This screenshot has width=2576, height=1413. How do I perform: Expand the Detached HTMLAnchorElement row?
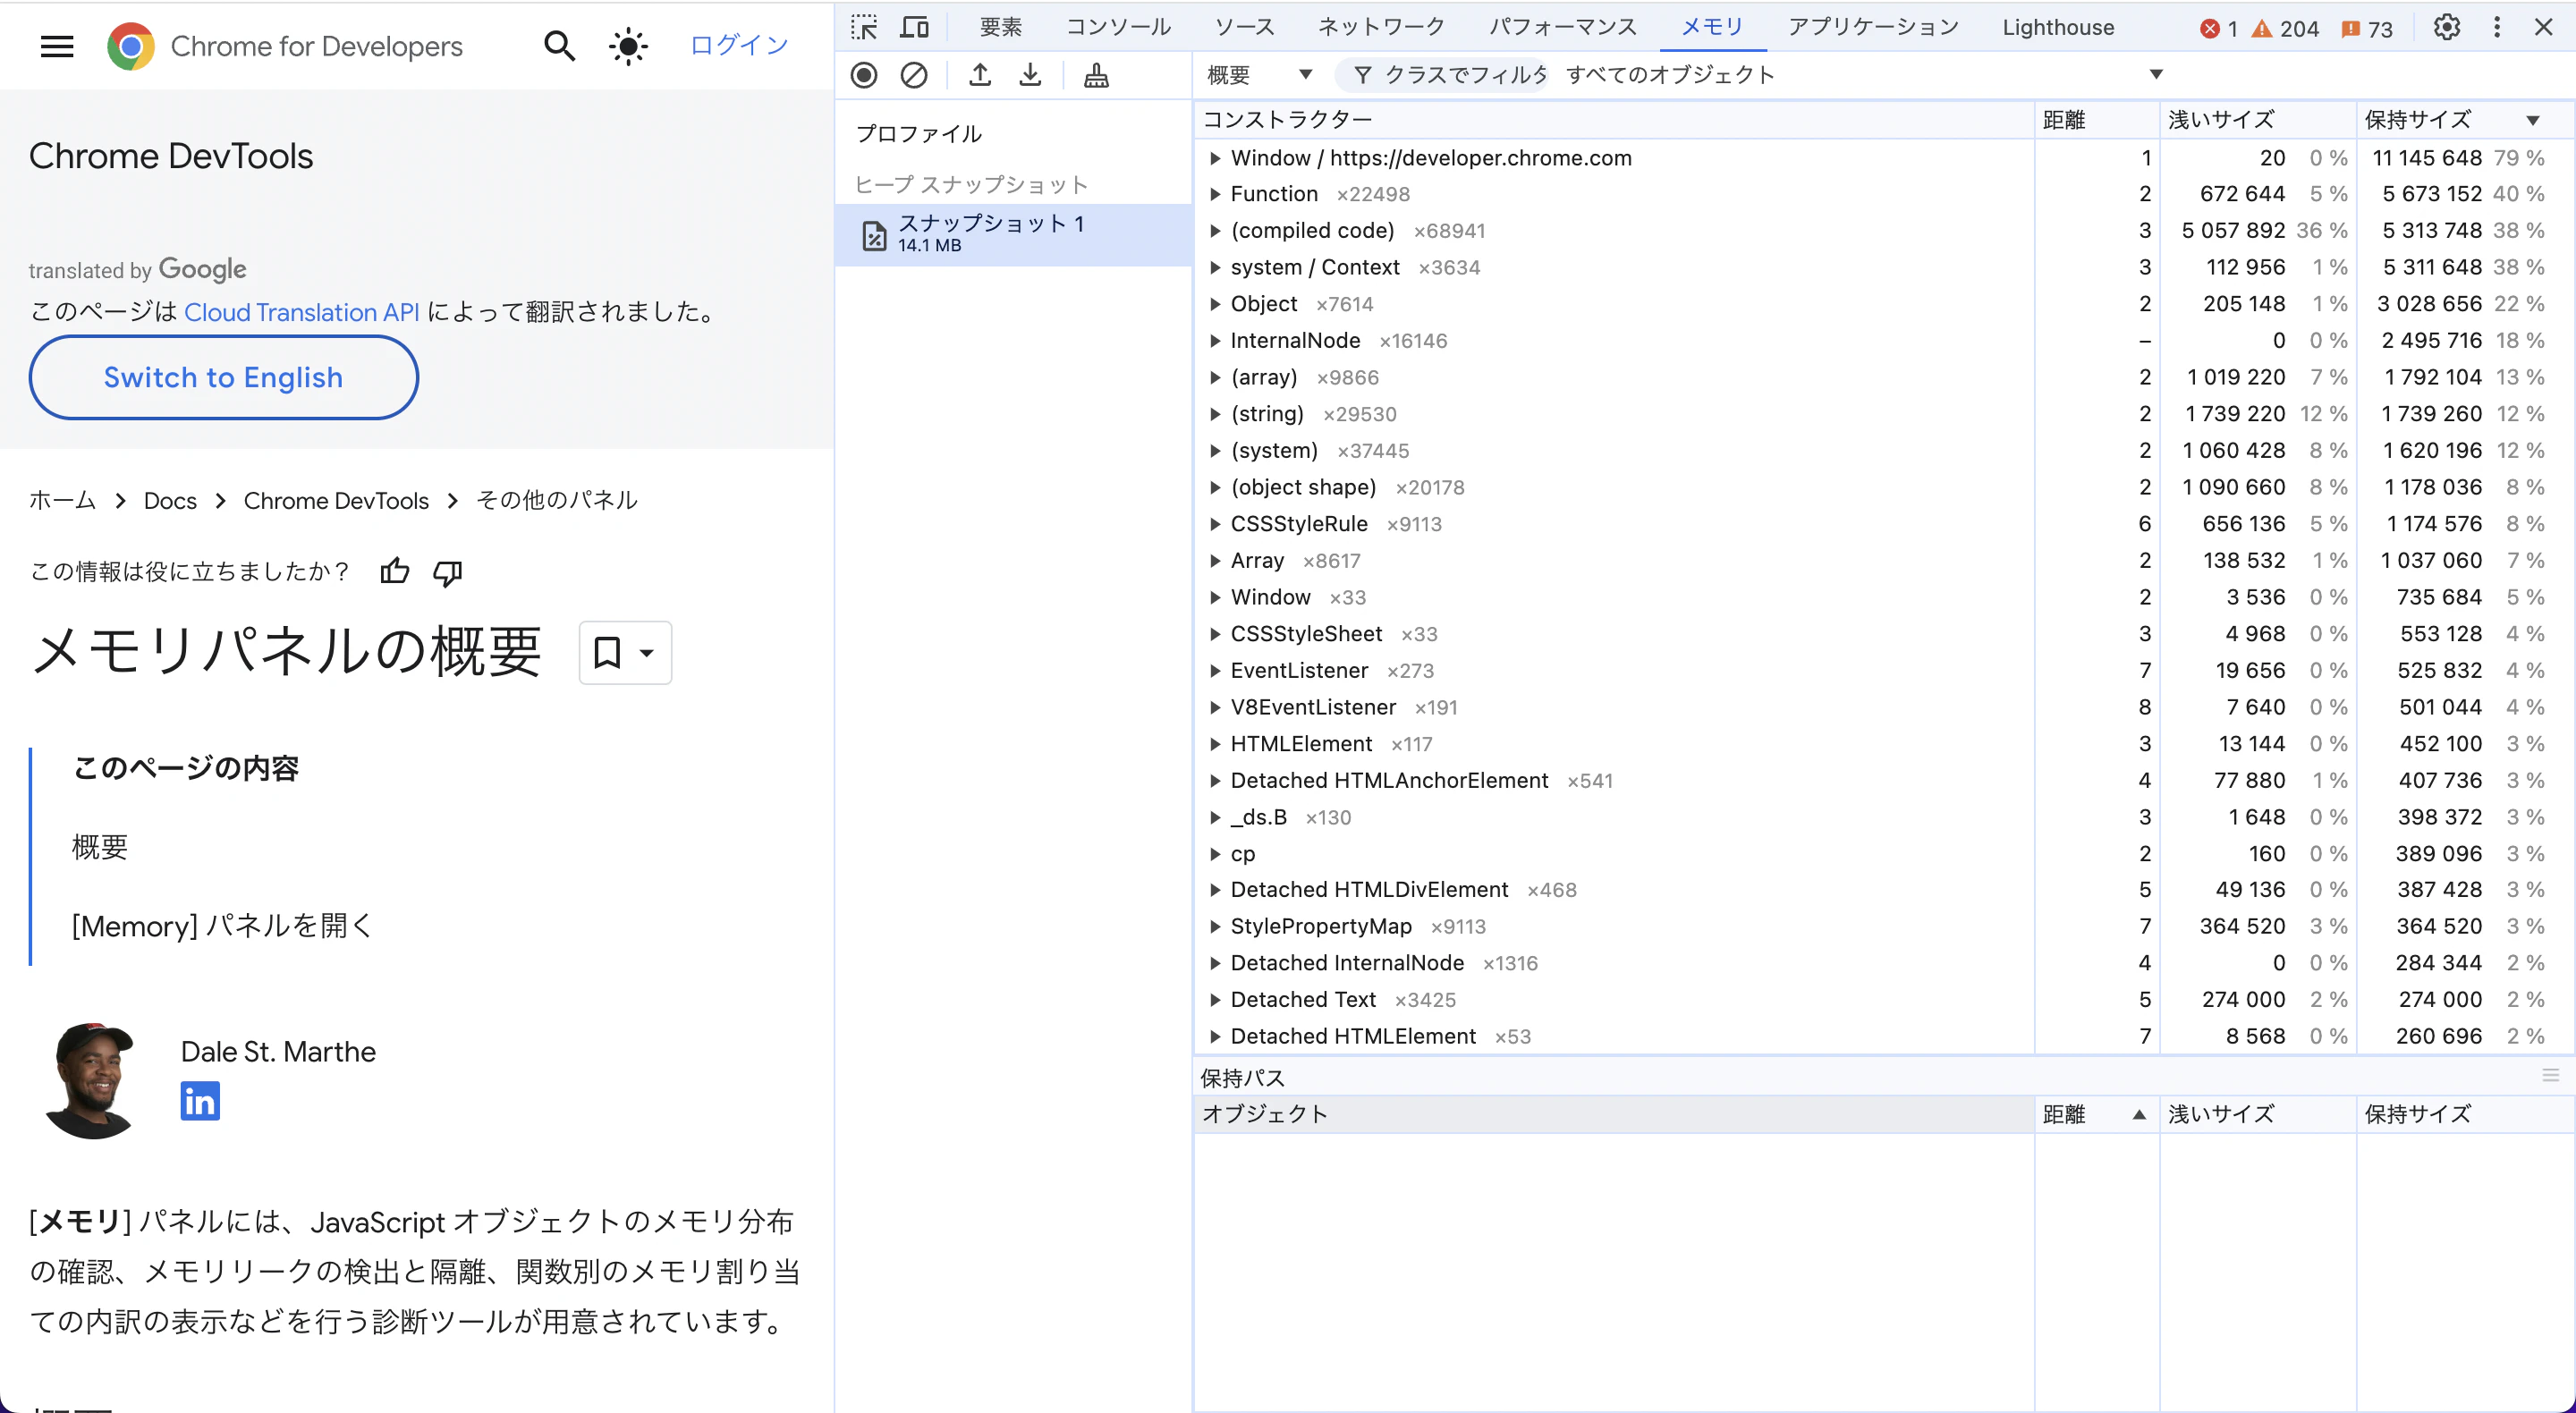(1215, 780)
